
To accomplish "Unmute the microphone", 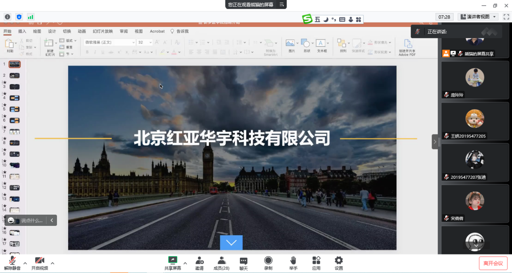I will click(x=12, y=261).
